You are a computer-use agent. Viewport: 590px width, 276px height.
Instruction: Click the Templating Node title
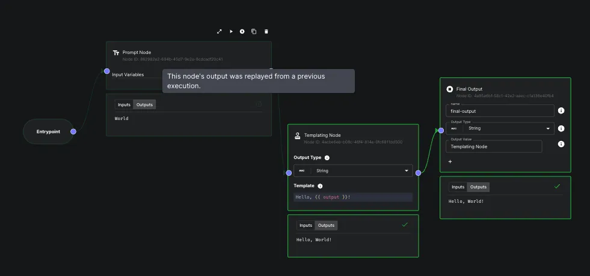pyautogui.click(x=322, y=135)
